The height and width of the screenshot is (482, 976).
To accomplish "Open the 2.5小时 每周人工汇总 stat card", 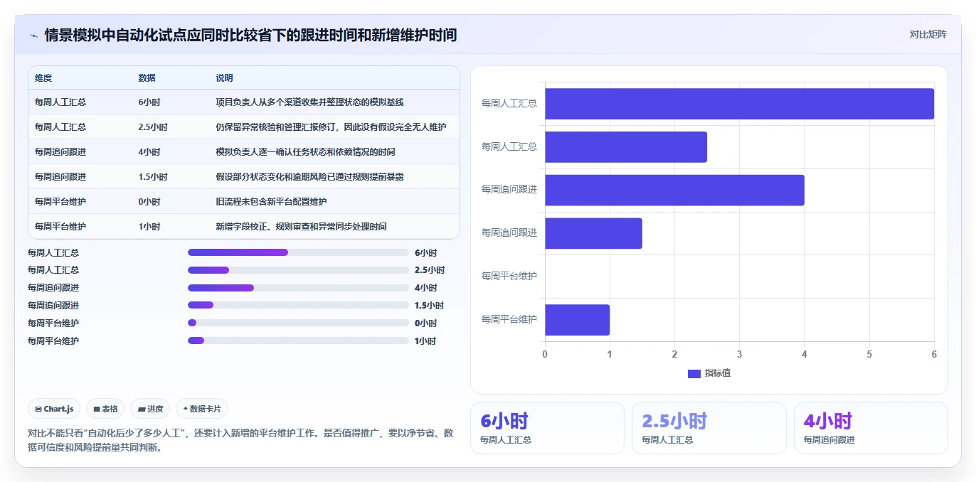I will 709,428.
